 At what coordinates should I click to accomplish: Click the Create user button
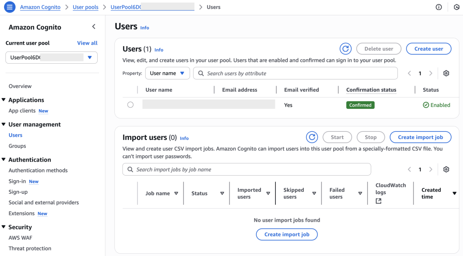(x=429, y=49)
